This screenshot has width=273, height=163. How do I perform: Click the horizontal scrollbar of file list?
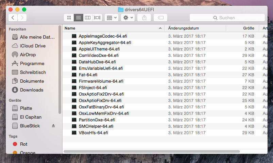point(152,151)
